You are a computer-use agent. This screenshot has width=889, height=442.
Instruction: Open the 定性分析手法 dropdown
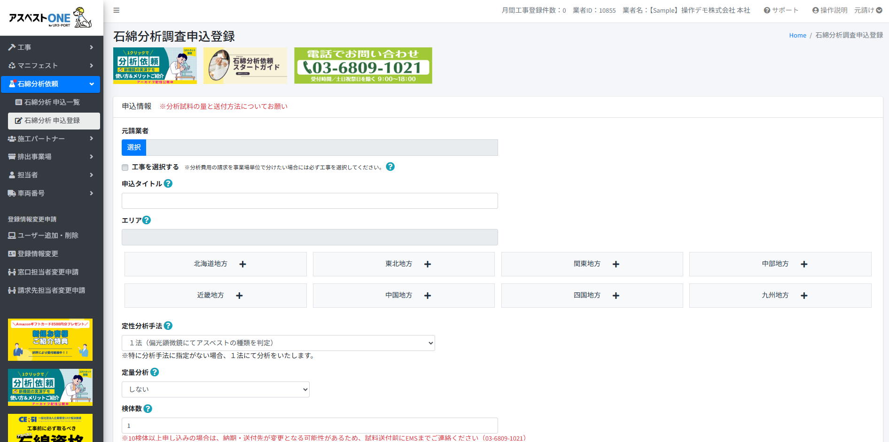(278, 343)
